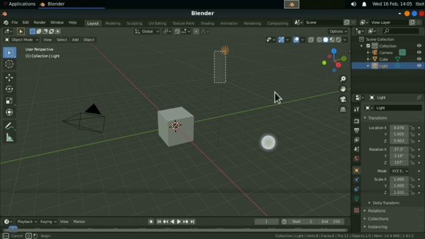Image resolution: width=425 pixels, height=239 pixels.
Task: Switch to the Shading workspace tab
Action: click(207, 23)
